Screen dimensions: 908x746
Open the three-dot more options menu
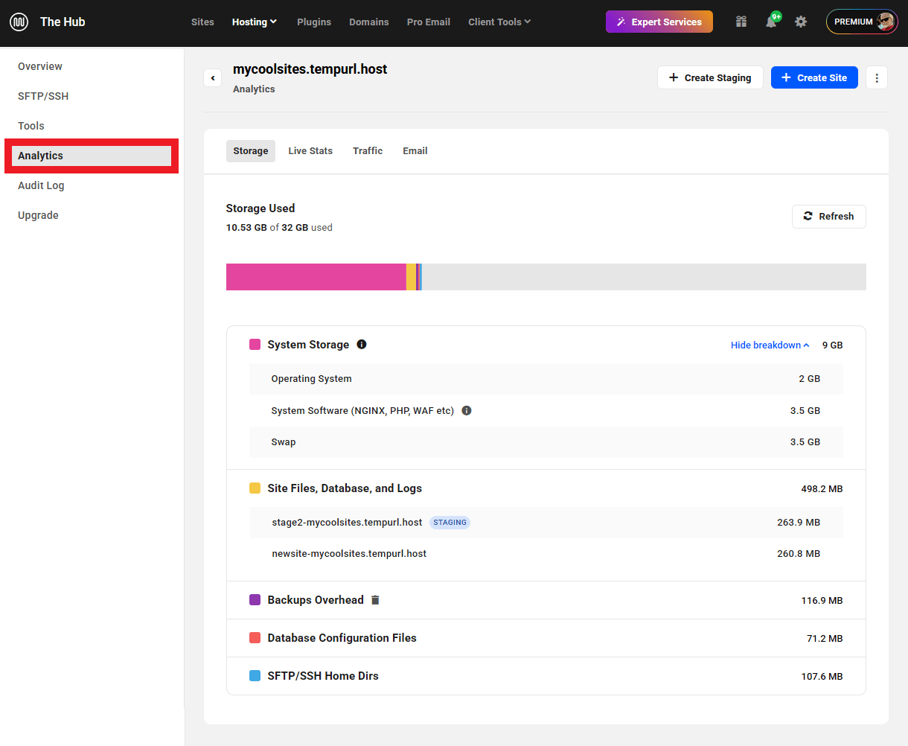(877, 77)
